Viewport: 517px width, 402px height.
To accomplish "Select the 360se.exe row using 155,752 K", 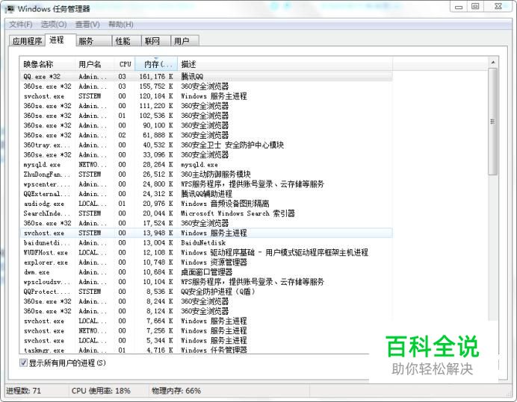I will coord(206,87).
